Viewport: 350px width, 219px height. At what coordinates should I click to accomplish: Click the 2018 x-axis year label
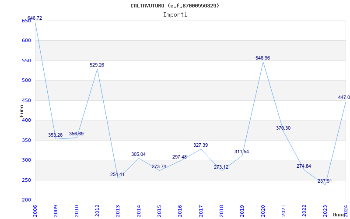(221, 211)
